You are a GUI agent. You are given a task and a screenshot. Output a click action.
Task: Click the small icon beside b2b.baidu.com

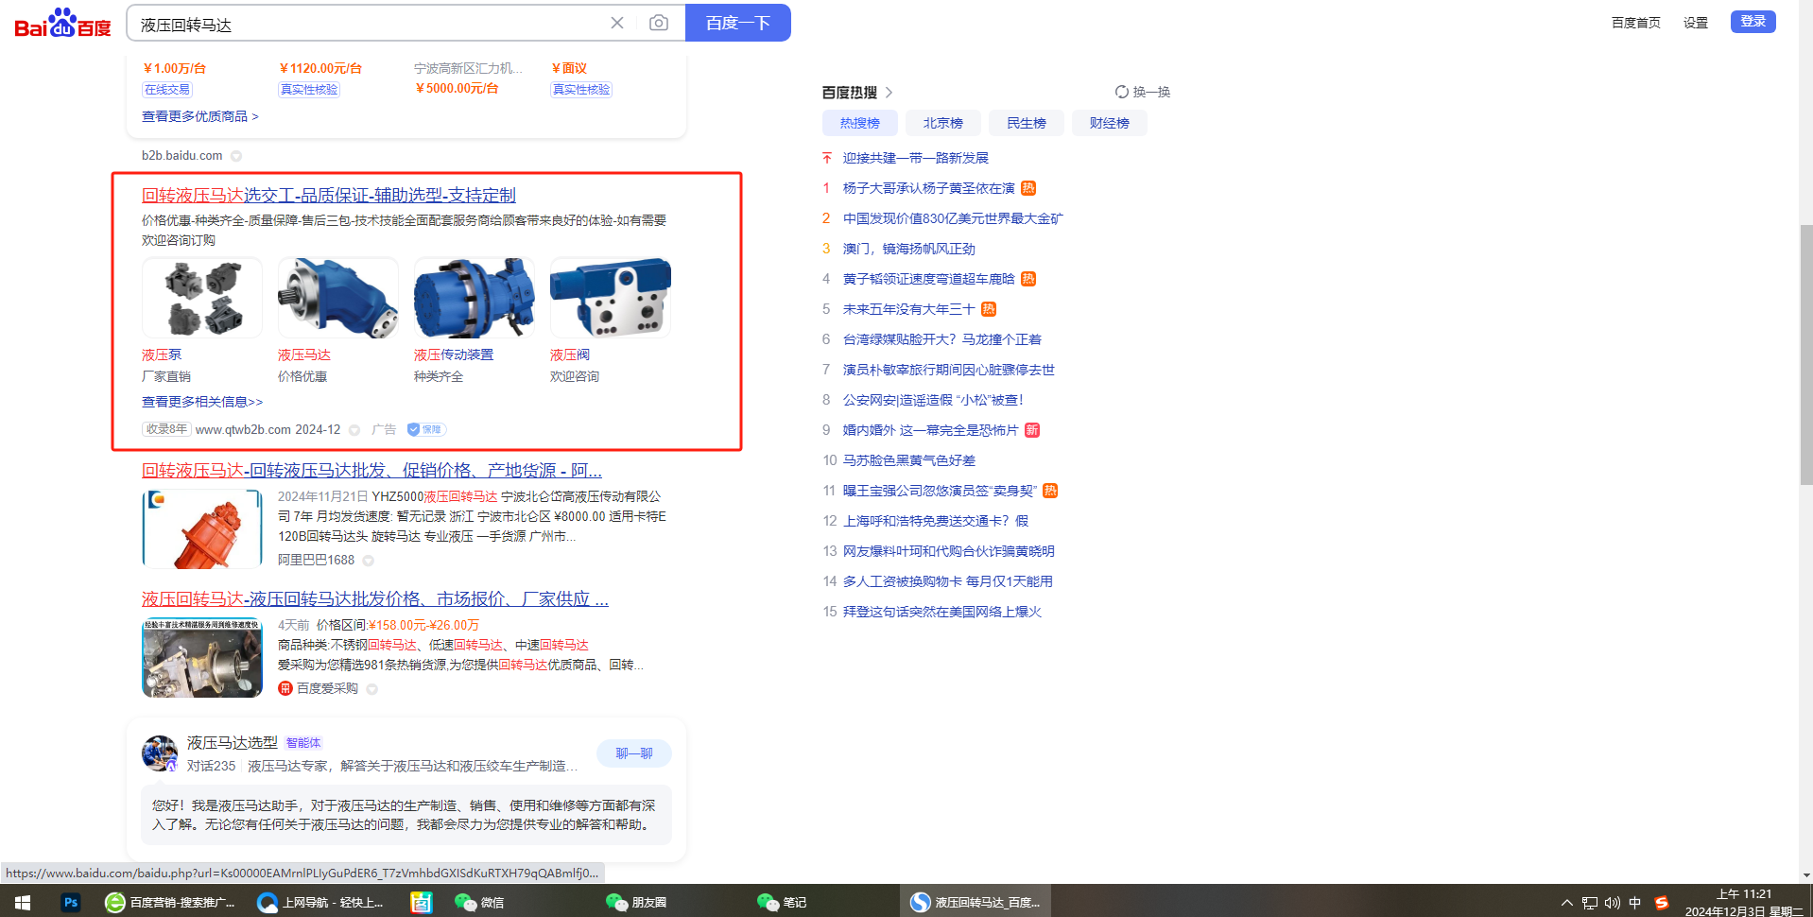236,156
